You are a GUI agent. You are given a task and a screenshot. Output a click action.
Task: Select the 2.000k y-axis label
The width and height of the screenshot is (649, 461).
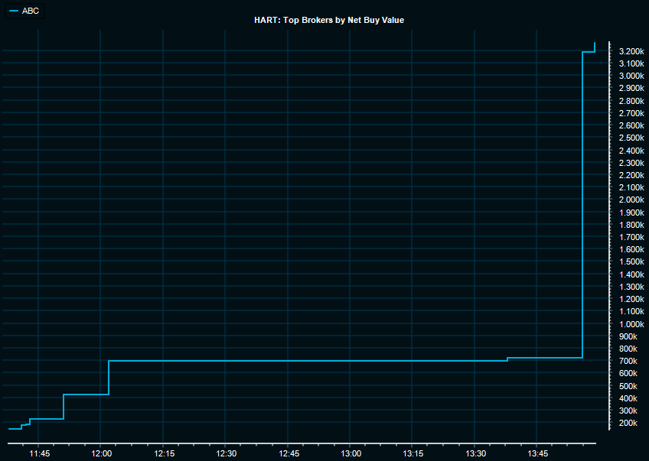[631, 200]
